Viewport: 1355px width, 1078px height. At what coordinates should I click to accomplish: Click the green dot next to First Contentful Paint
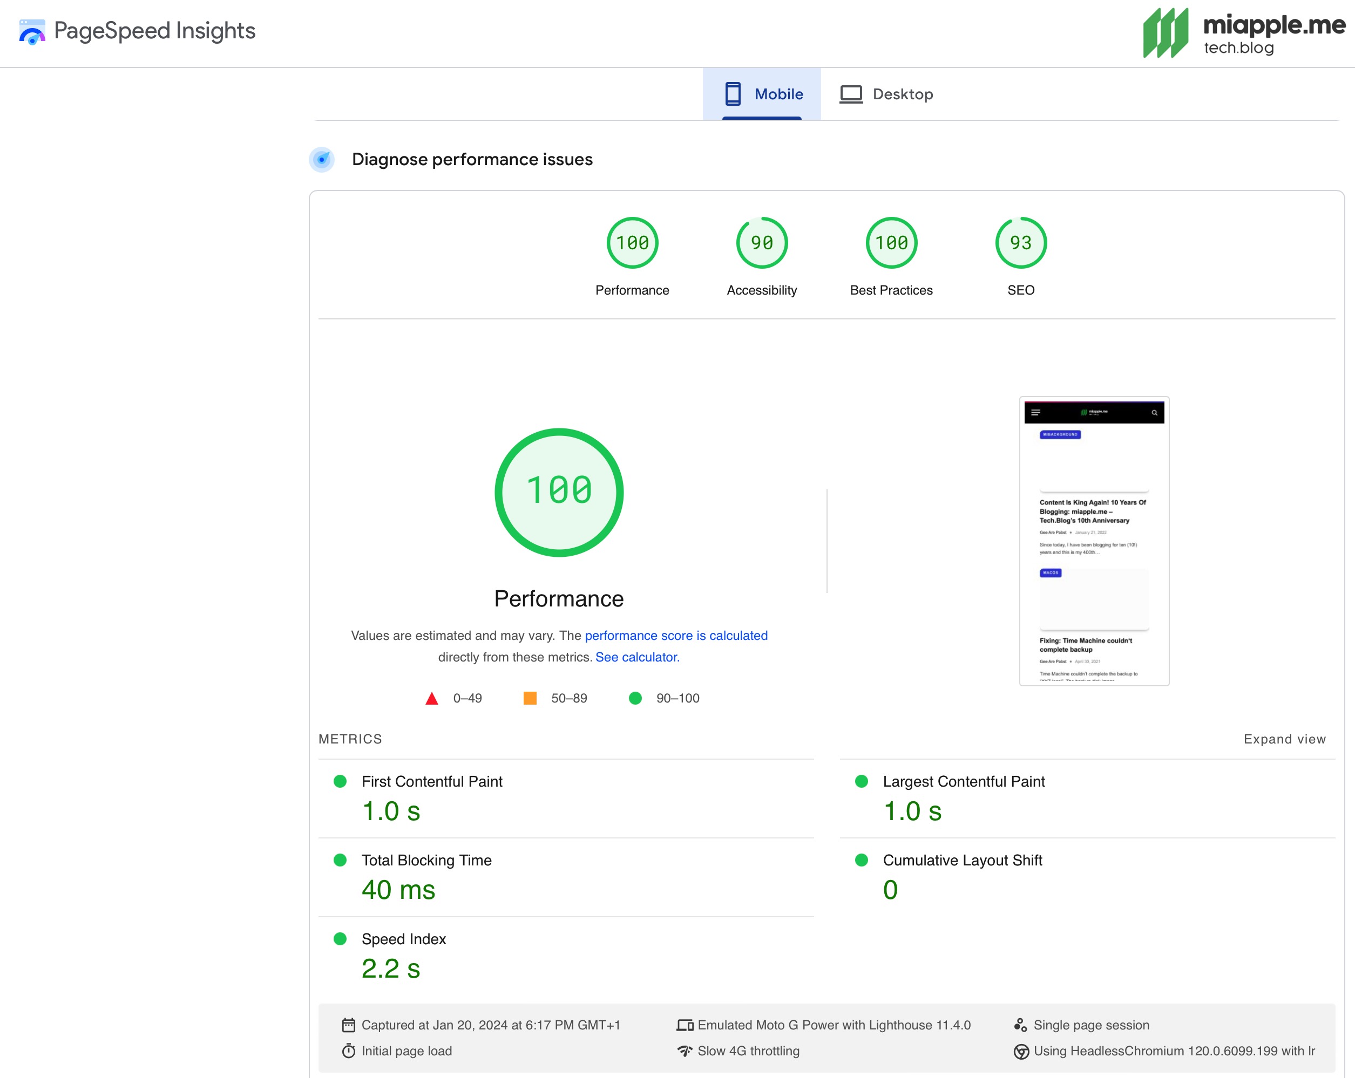pyautogui.click(x=340, y=781)
